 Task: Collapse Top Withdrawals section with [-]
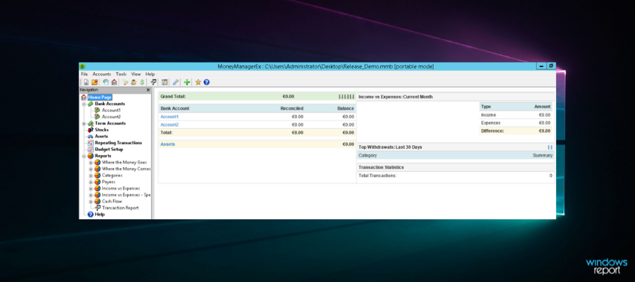click(550, 147)
